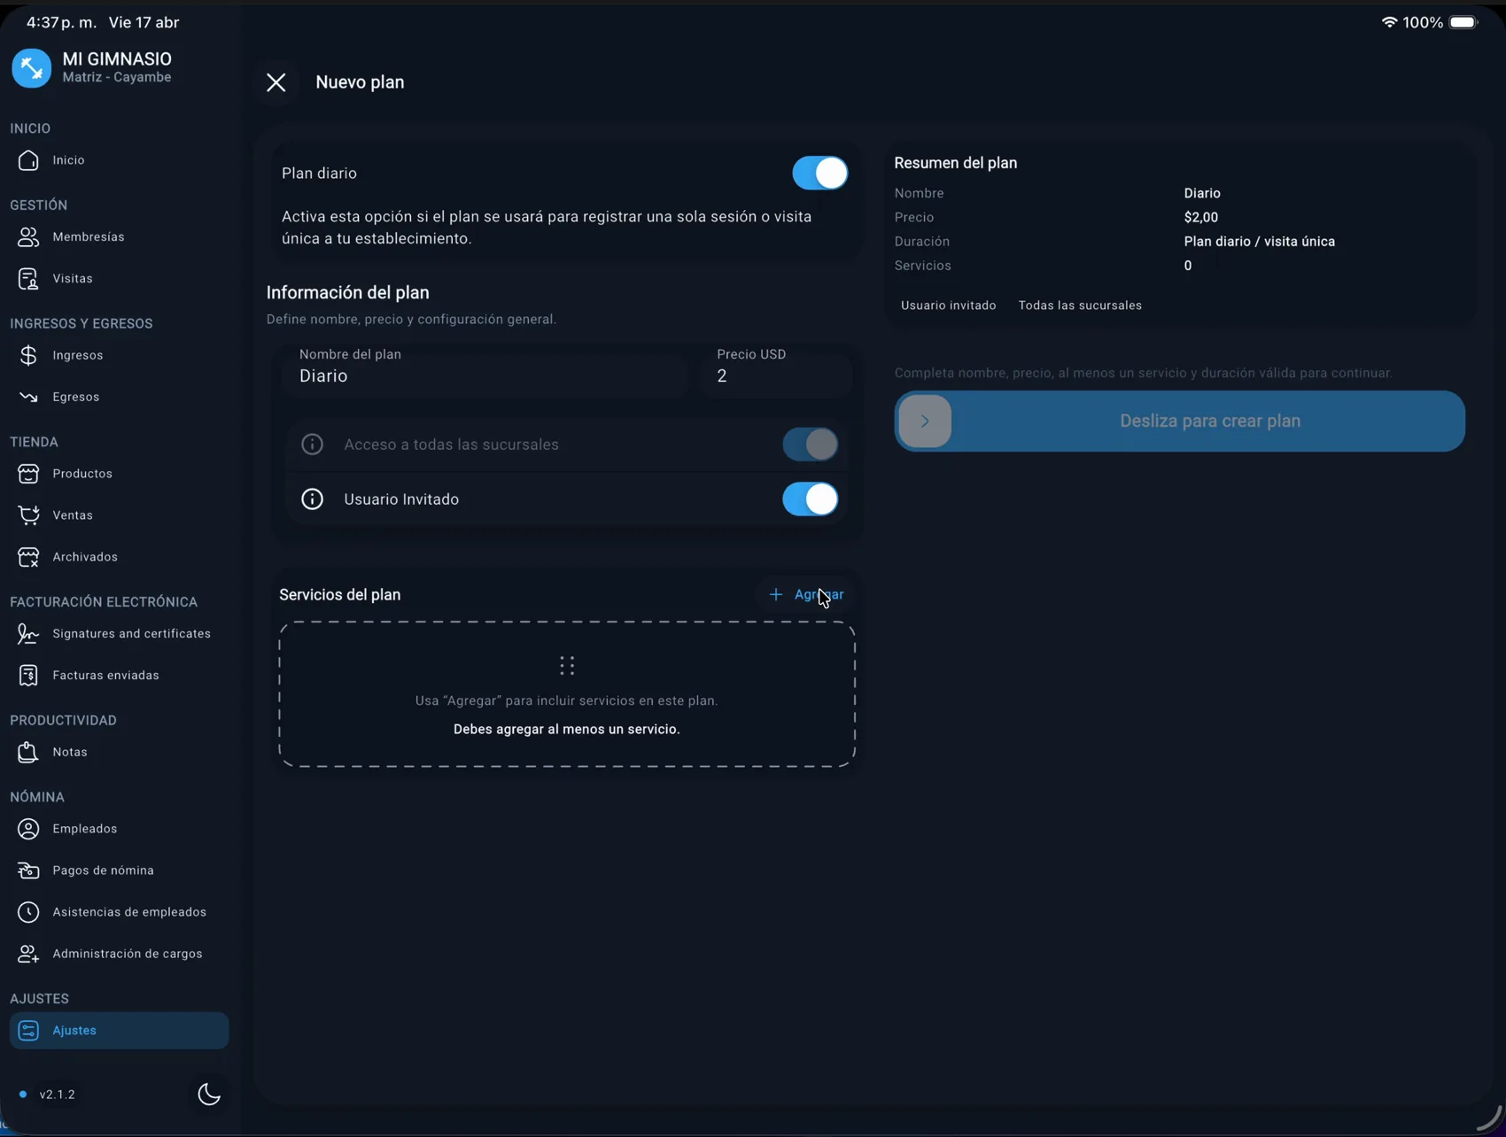1506x1137 pixels.
Task: Click the Nombre del plan field
Action: [485, 375]
